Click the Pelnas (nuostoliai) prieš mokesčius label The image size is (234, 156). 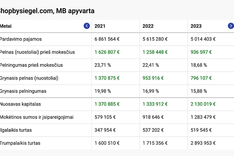[37, 52]
